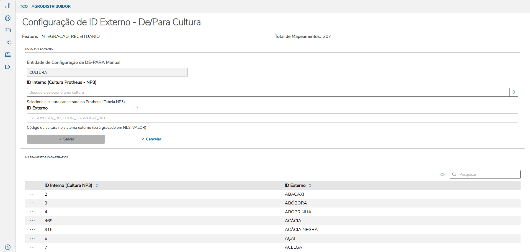
Task: Open actions menu for ACÁCIA NEGRA row
Action: pos(32,230)
